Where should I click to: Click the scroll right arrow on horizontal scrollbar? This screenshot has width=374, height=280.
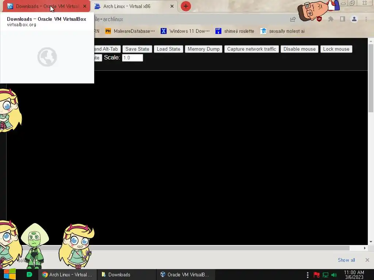tap(365, 248)
